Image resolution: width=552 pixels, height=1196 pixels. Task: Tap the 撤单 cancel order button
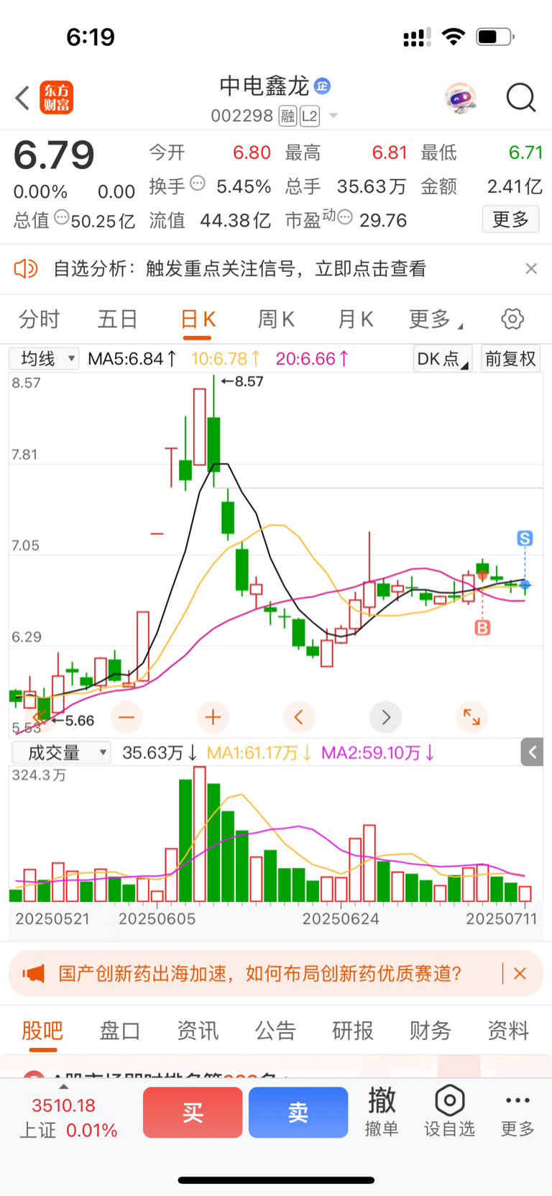382,1112
